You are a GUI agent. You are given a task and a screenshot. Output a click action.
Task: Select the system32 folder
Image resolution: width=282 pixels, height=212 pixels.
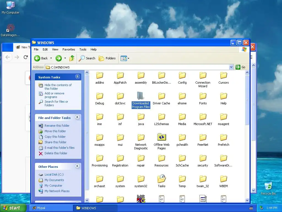coord(141,182)
